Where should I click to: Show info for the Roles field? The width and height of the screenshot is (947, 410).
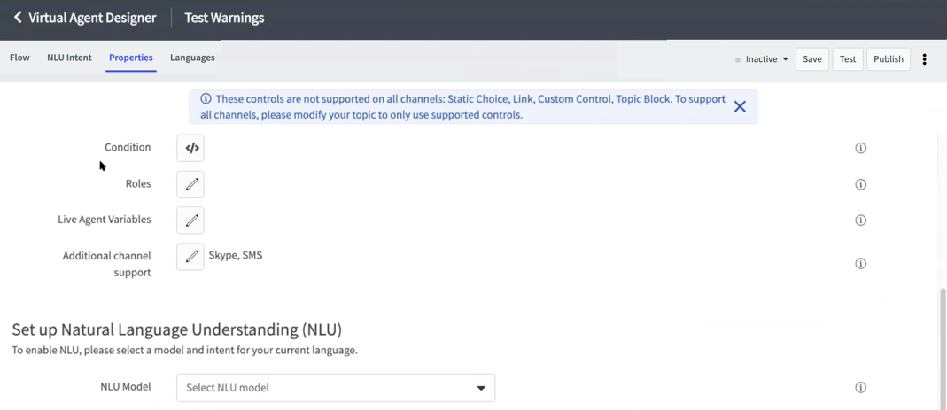click(861, 184)
